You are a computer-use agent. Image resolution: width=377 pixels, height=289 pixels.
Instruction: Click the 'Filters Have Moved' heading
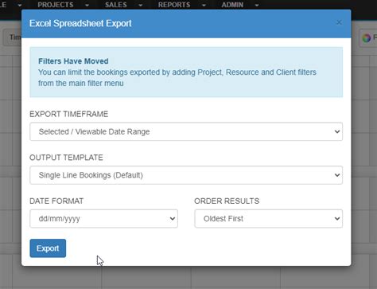tap(73, 61)
